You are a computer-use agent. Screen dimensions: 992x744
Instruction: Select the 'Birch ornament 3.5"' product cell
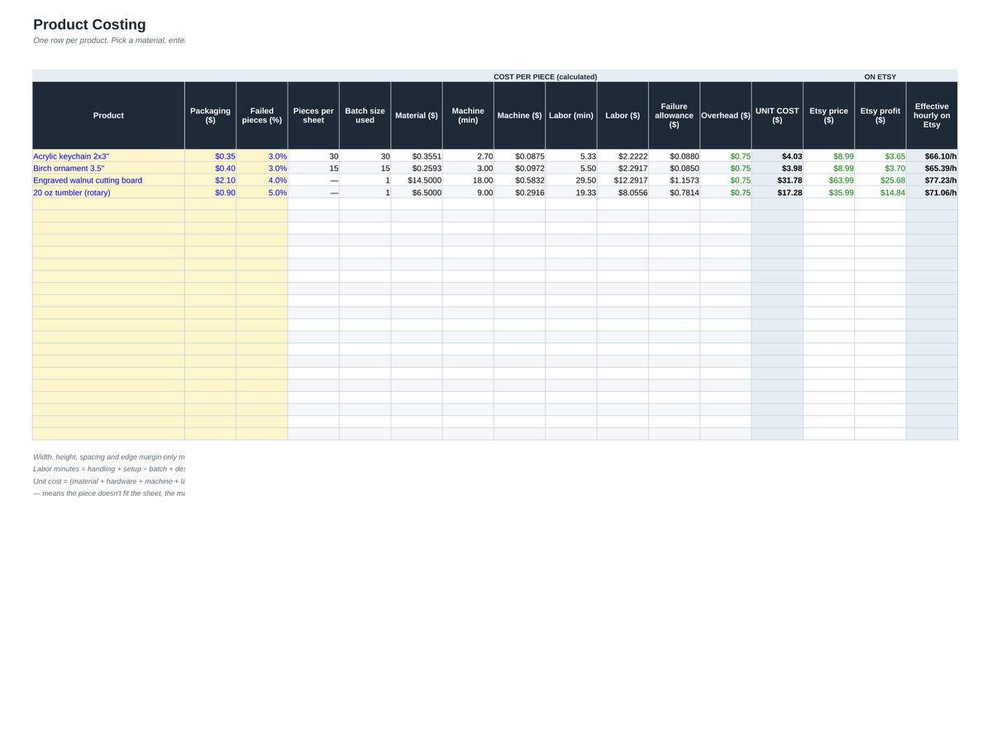pyautogui.click(x=108, y=168)
